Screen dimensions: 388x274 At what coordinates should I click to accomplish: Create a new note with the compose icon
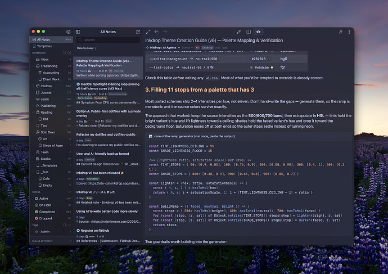pyautogui.click(x=138, y=32)
